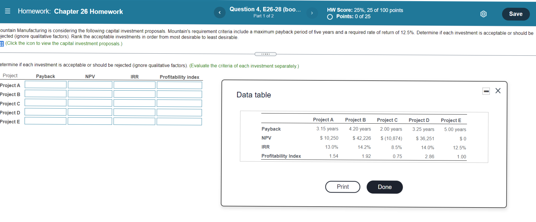This screenshot has height=222, width=536.
Task: Open Project E Profitability index dropdown
Action: click(179, 122)
